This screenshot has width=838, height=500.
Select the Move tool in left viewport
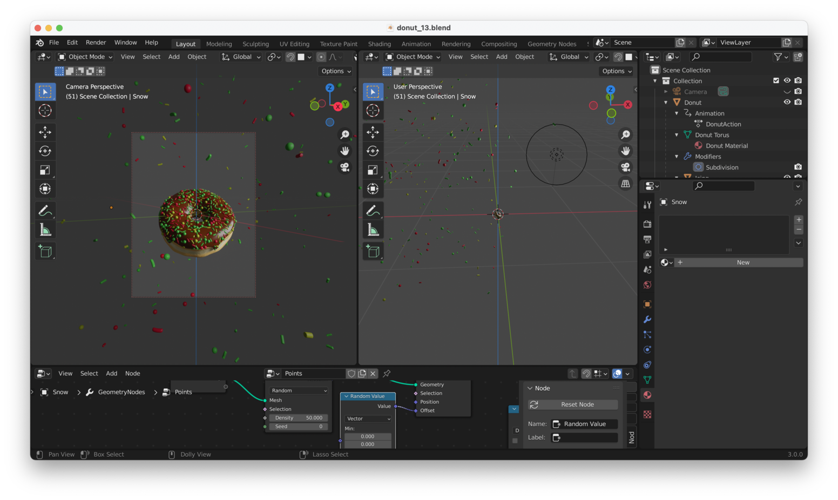point(45,132)
